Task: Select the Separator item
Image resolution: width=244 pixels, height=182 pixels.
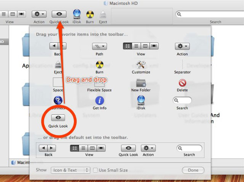Action: pos(182,64)
